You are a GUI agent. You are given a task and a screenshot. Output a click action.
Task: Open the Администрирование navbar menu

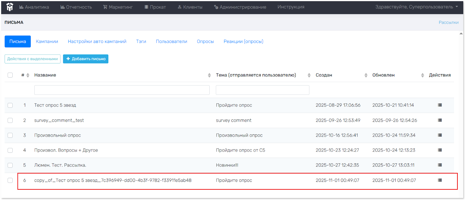click(x=240, y=7)
